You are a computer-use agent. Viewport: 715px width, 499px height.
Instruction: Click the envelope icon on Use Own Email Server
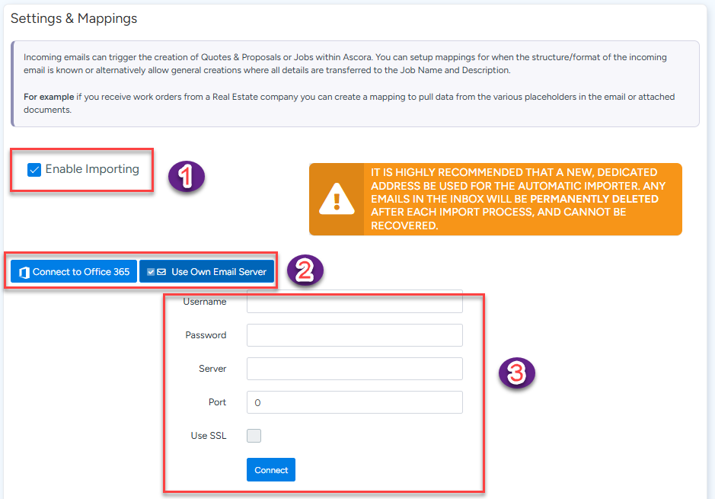[x=161, y=272]
